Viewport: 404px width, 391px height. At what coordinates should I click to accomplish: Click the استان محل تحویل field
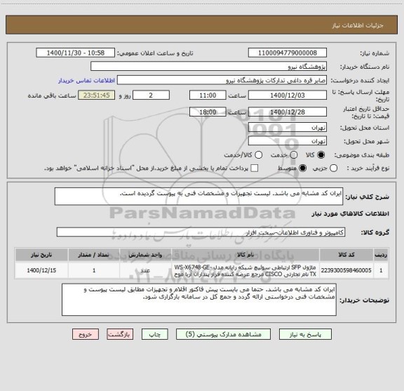[288, 128]
